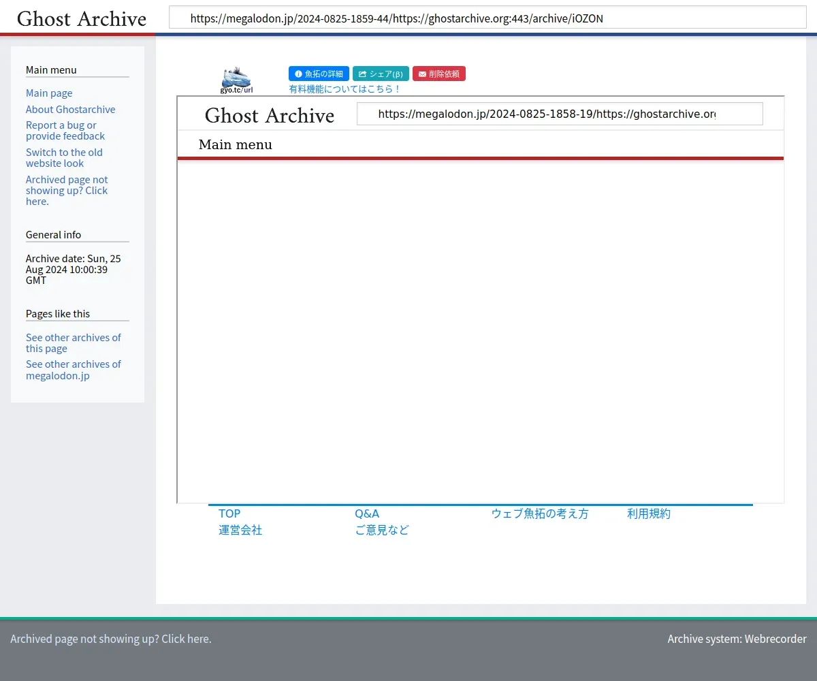Image resolution: width=817 pixels, height=681 pixels.
Task: Click the 'Pages like this' heading
Action: coord(58,314)
